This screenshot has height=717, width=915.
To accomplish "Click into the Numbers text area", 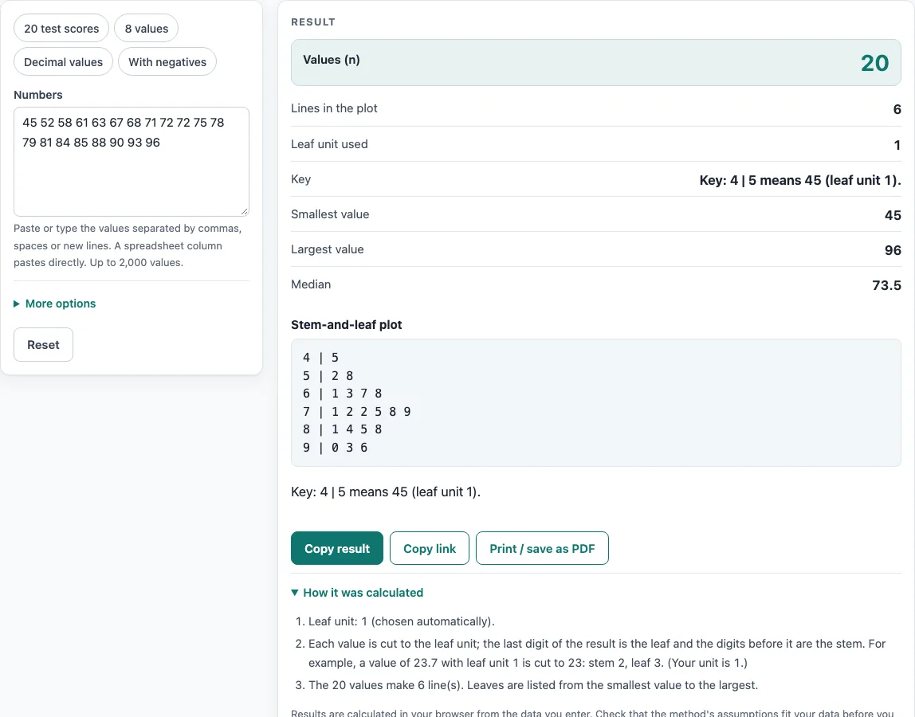I will click(132, 162).
